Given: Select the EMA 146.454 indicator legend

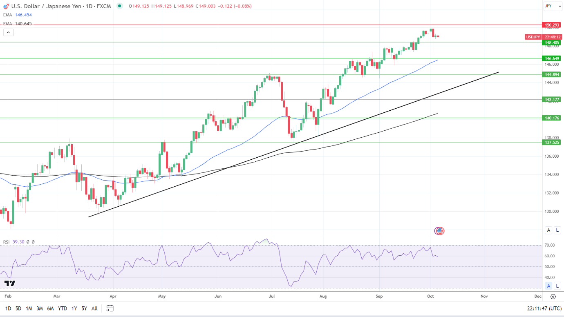Looking at the screenshot, I should tap(17, 15).
